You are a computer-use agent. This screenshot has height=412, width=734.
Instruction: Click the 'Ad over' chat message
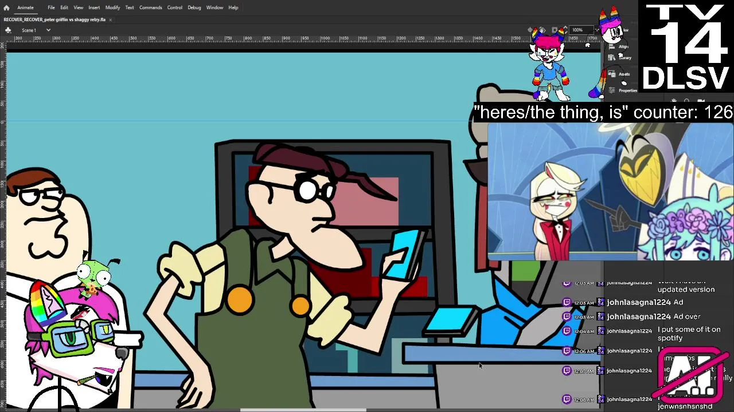(x=687, y=316)
